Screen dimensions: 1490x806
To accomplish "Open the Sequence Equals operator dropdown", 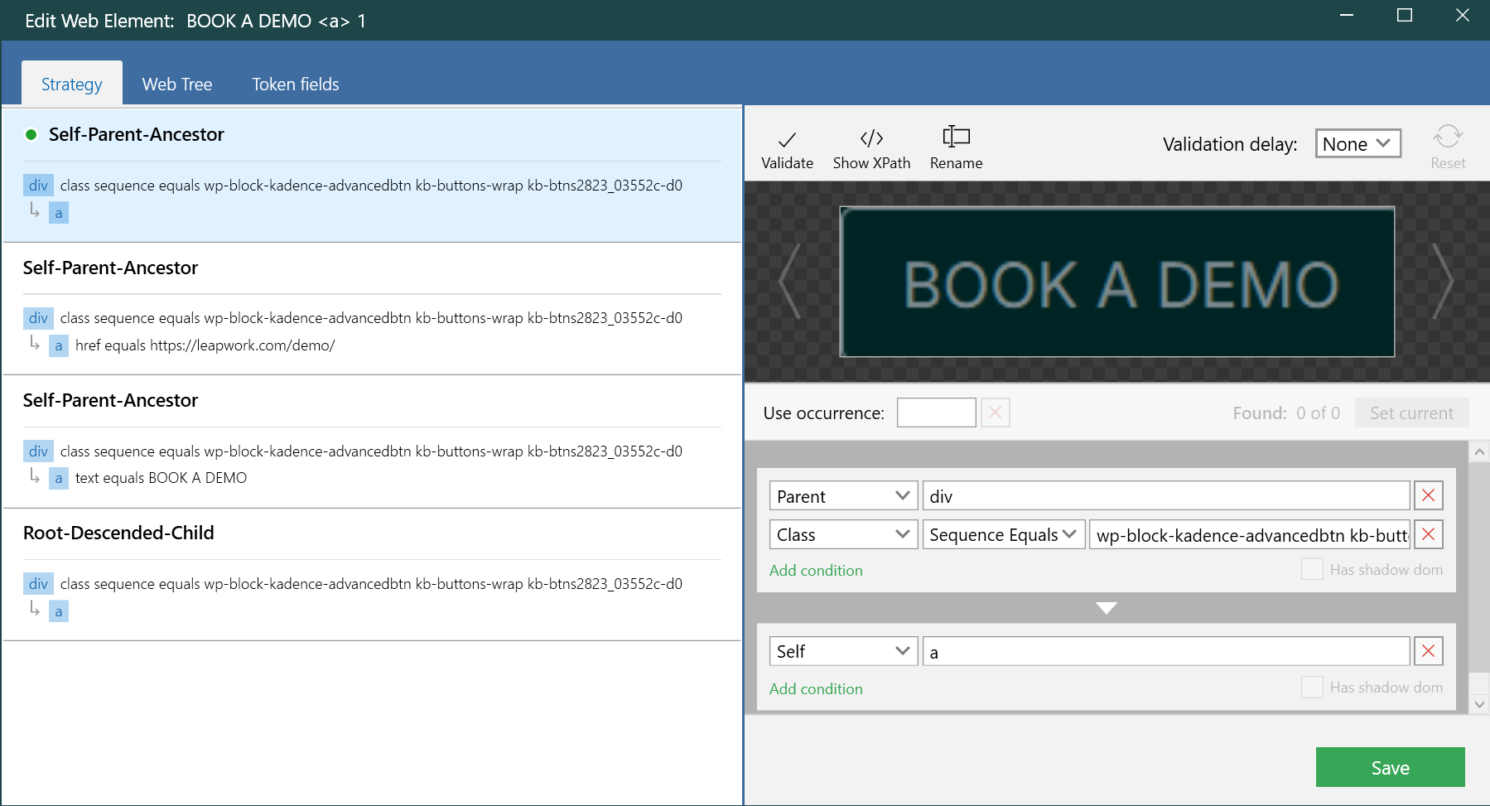I will 1004,534.
